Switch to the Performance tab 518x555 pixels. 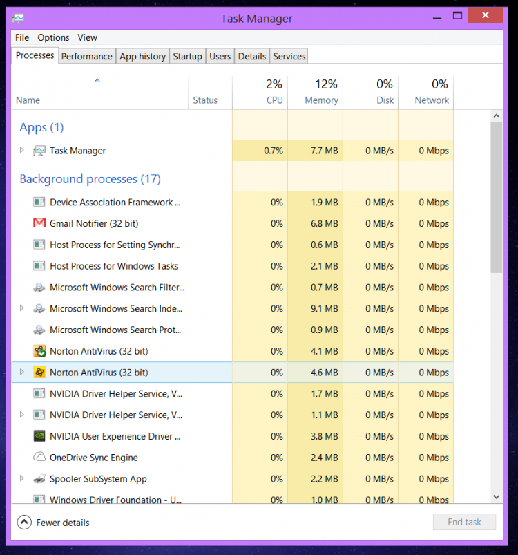click(86, 56)
